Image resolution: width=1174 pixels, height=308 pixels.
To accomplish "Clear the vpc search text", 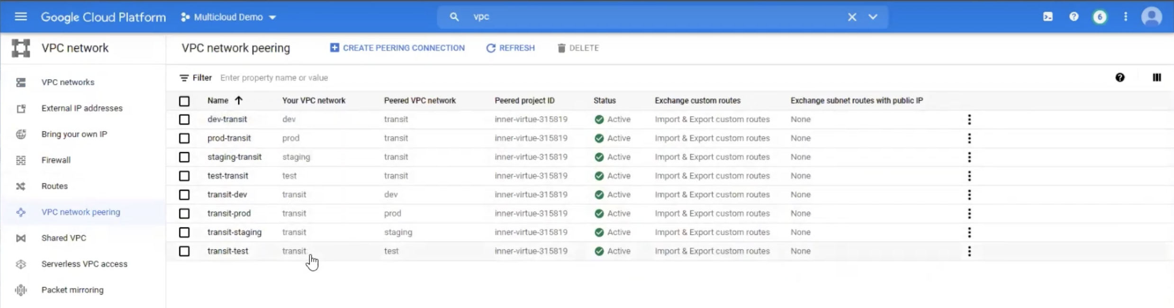I will point(851,17).
